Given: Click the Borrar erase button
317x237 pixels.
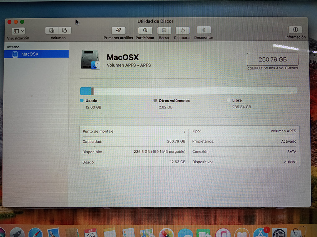Looking at the screenshot, I should (164, 31).
